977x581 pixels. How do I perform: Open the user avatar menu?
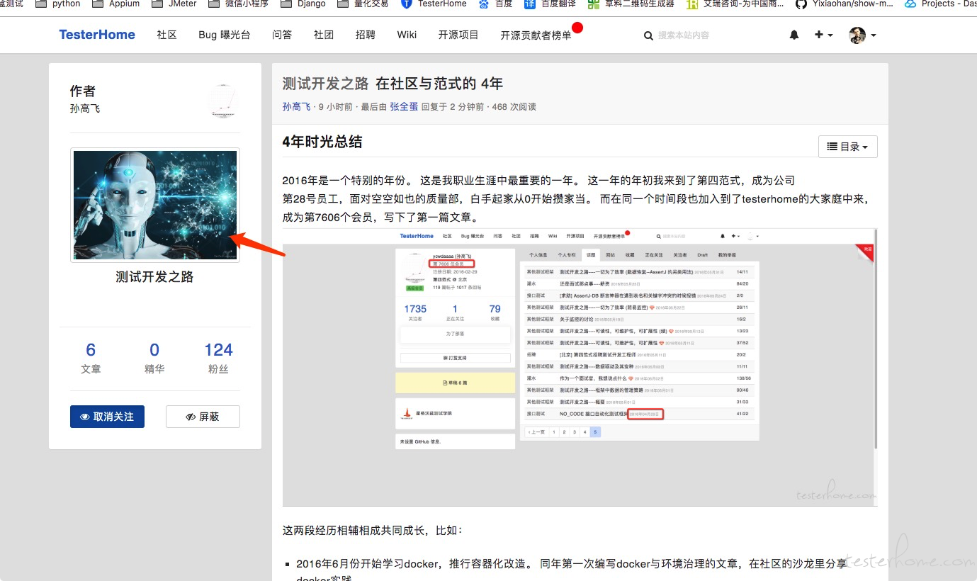862,35
